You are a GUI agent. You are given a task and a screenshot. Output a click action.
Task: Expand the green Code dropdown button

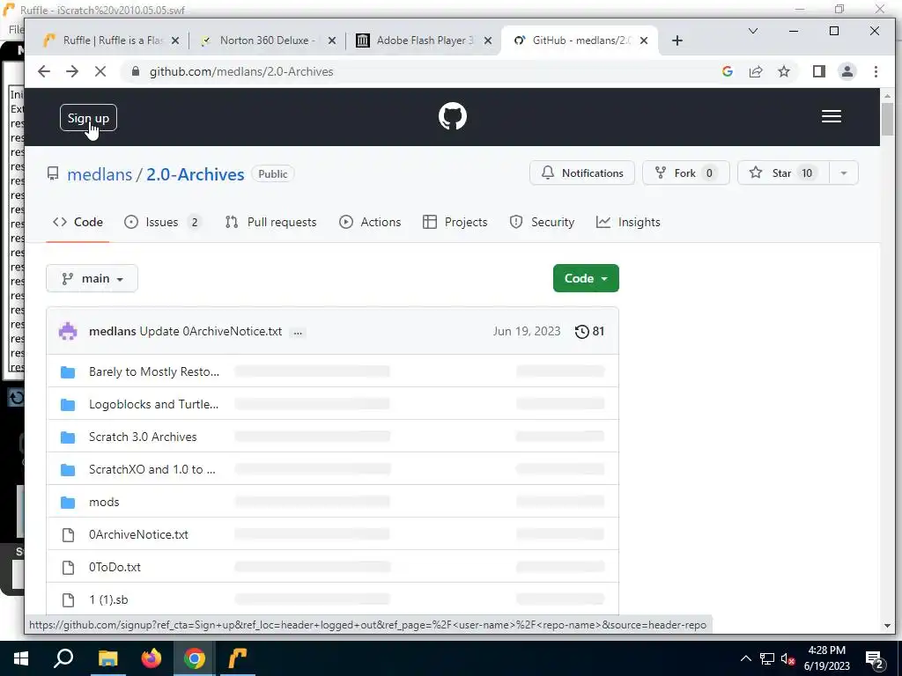coord(586,278)
